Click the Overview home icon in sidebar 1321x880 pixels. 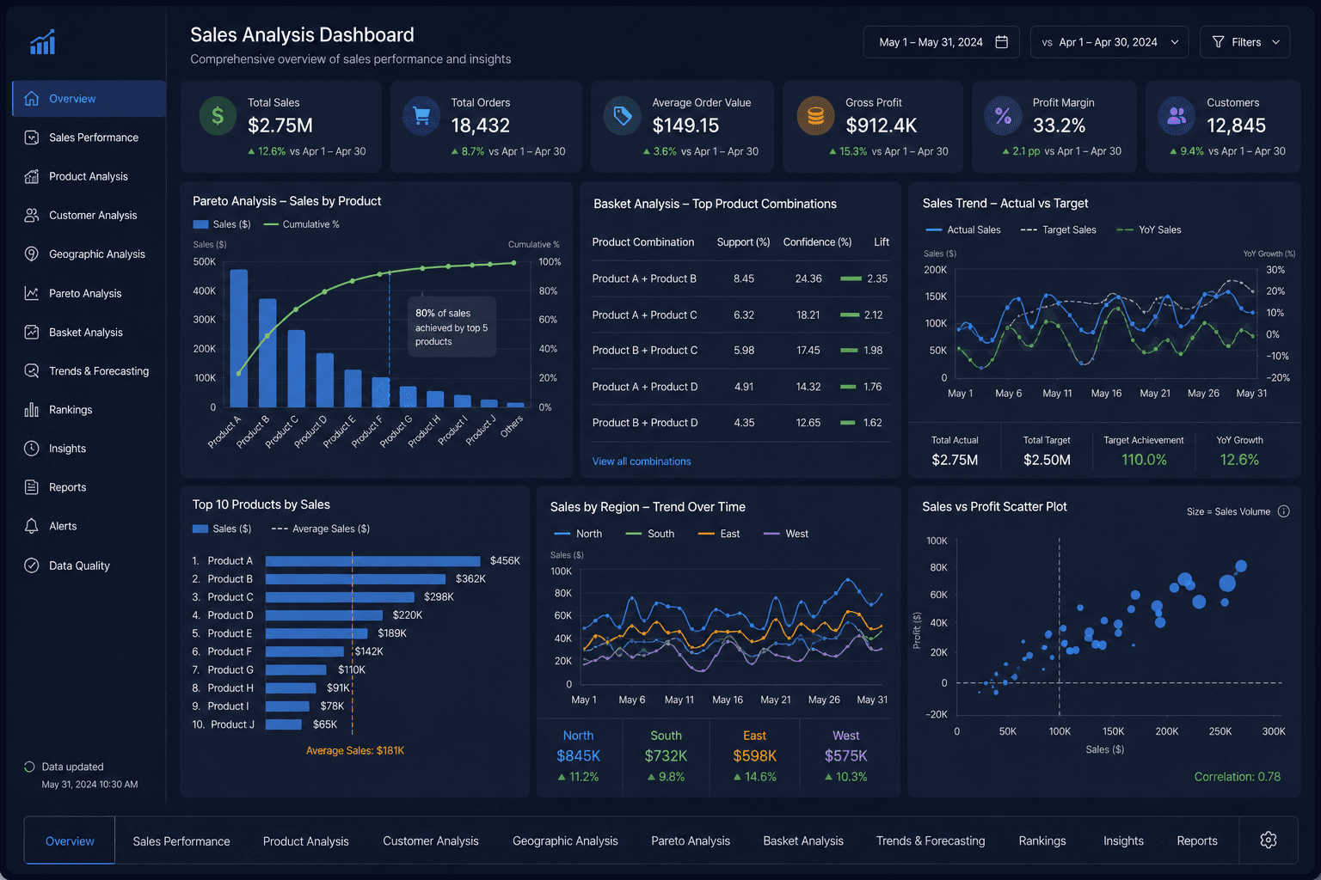click(32, 99)
